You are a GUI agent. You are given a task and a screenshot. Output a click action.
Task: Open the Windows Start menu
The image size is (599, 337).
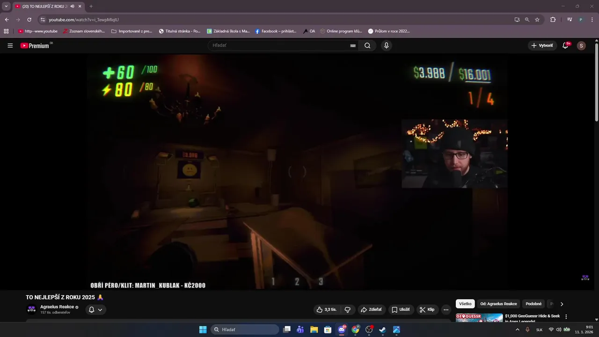coord(203,330)
